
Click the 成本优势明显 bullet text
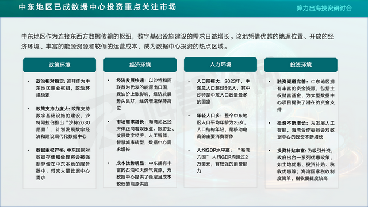[144, 174]
